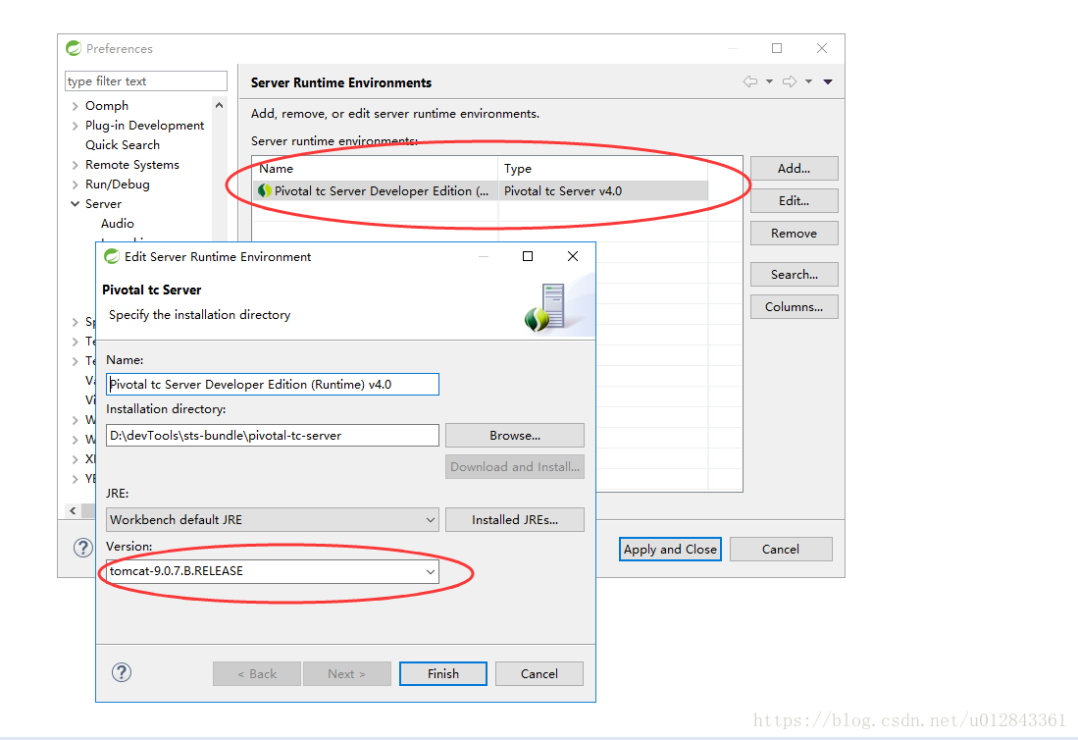
Task: Click the help icon in Edit Server Runtime dialog
Action: [122, 672]
